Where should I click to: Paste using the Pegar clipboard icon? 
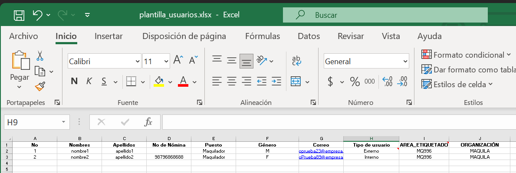(20, 61)
